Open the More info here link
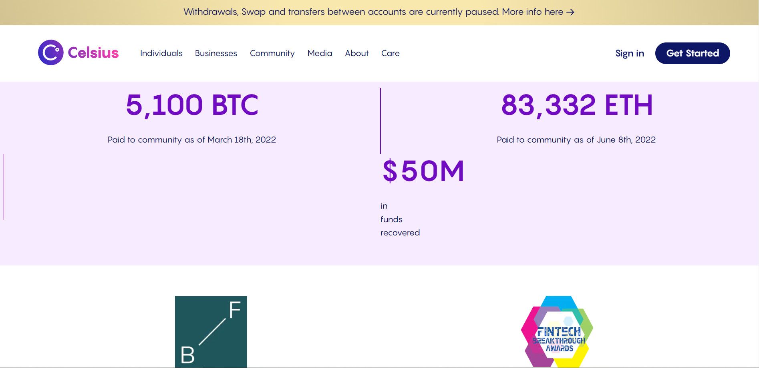 [533, 12]
